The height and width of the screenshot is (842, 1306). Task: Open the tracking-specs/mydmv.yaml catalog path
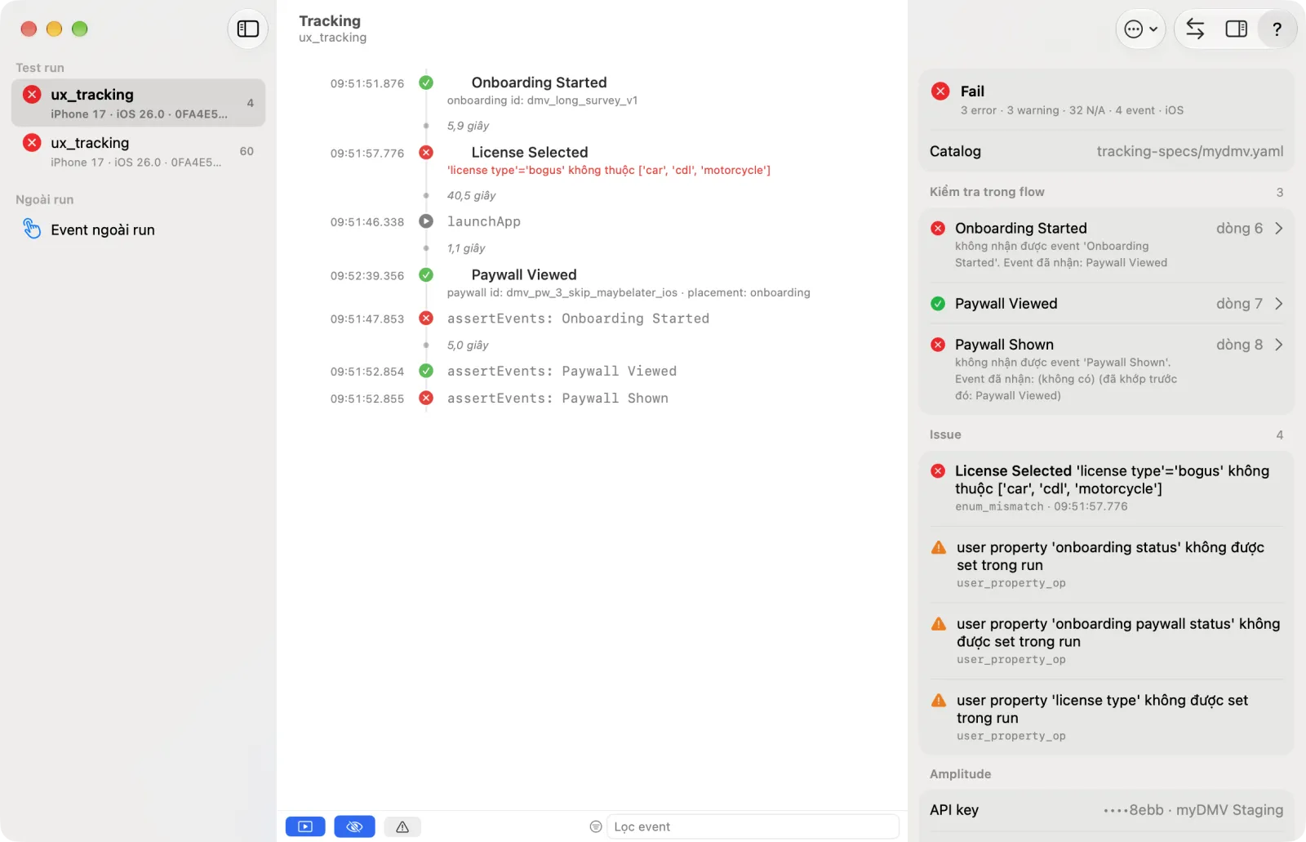(x=1189, y=151)
